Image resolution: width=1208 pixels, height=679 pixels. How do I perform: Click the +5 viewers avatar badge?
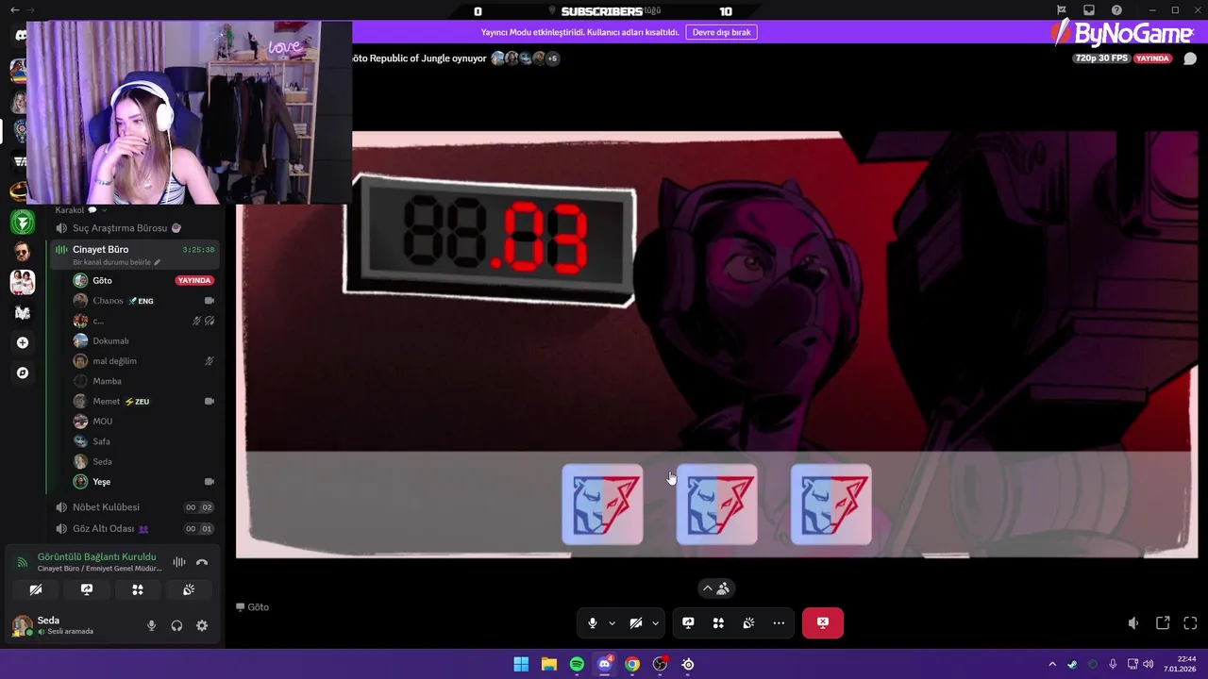click(552, 58)
